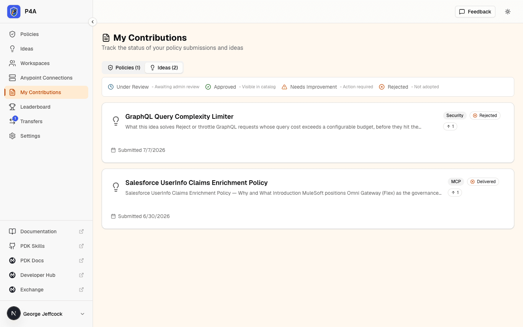Click the My Contributions document icon in heading

tap(106, 38)
